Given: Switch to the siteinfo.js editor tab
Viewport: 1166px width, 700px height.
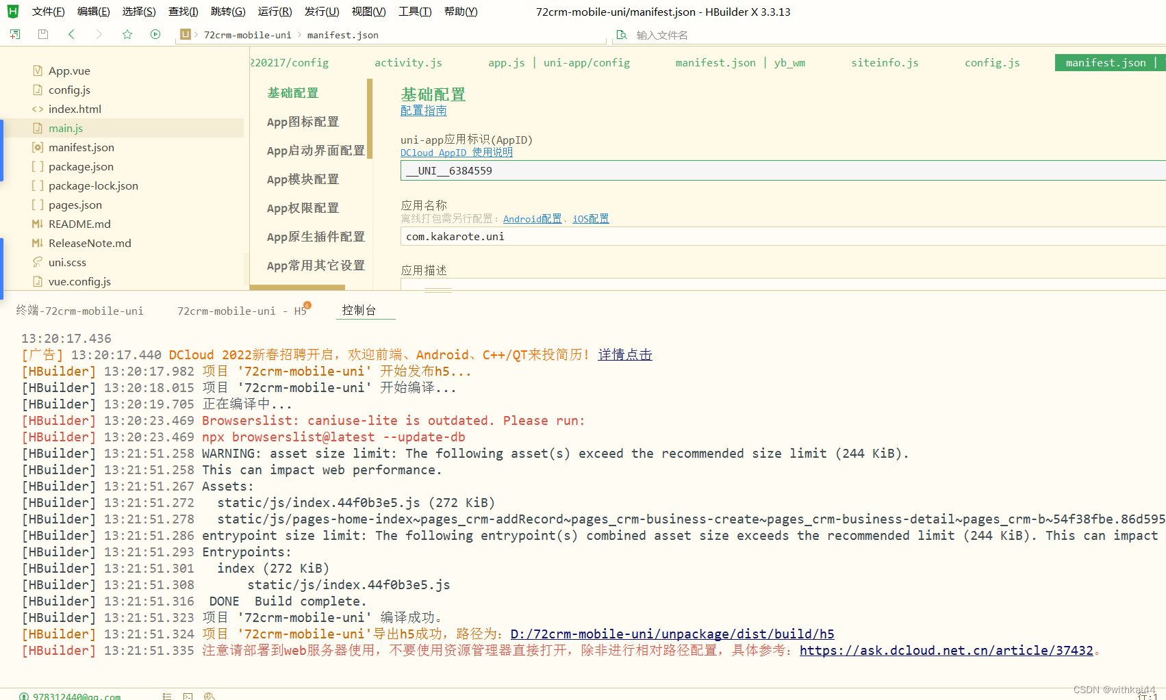Looking at the screenshot, I should (885, 62).
